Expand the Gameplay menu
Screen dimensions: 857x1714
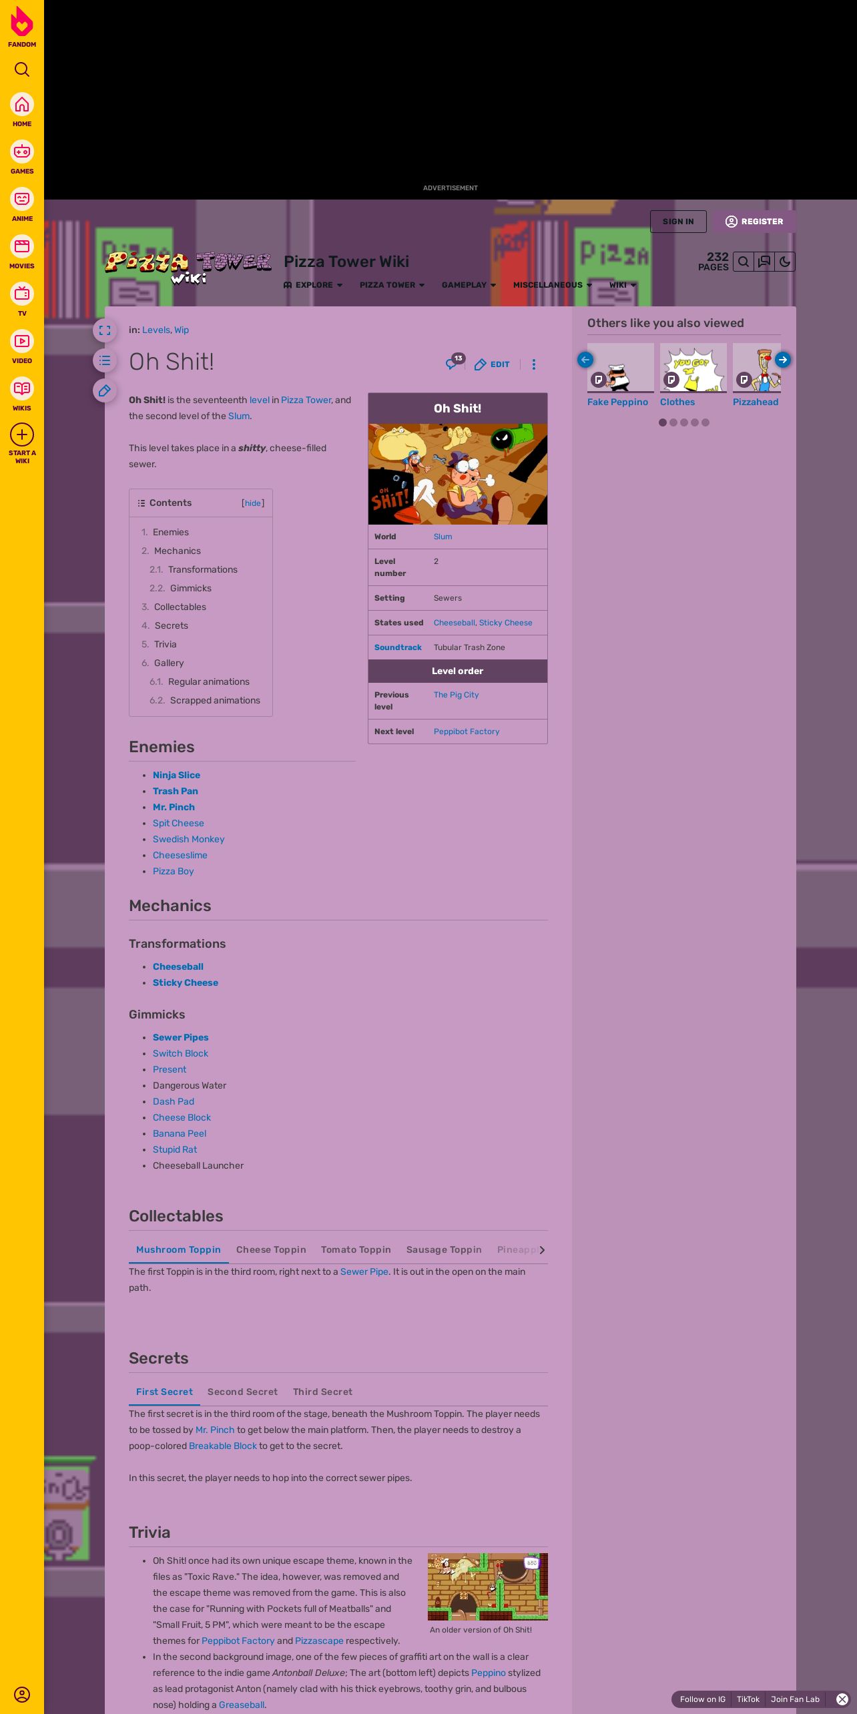[469, 285]
